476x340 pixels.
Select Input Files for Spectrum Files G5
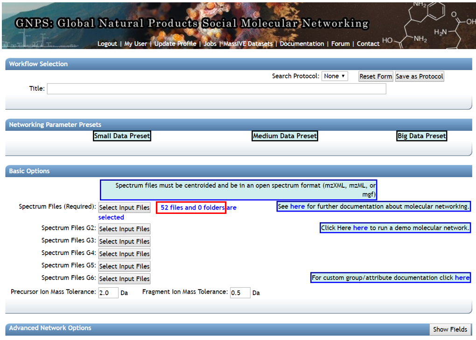click(x=125, y=266)
